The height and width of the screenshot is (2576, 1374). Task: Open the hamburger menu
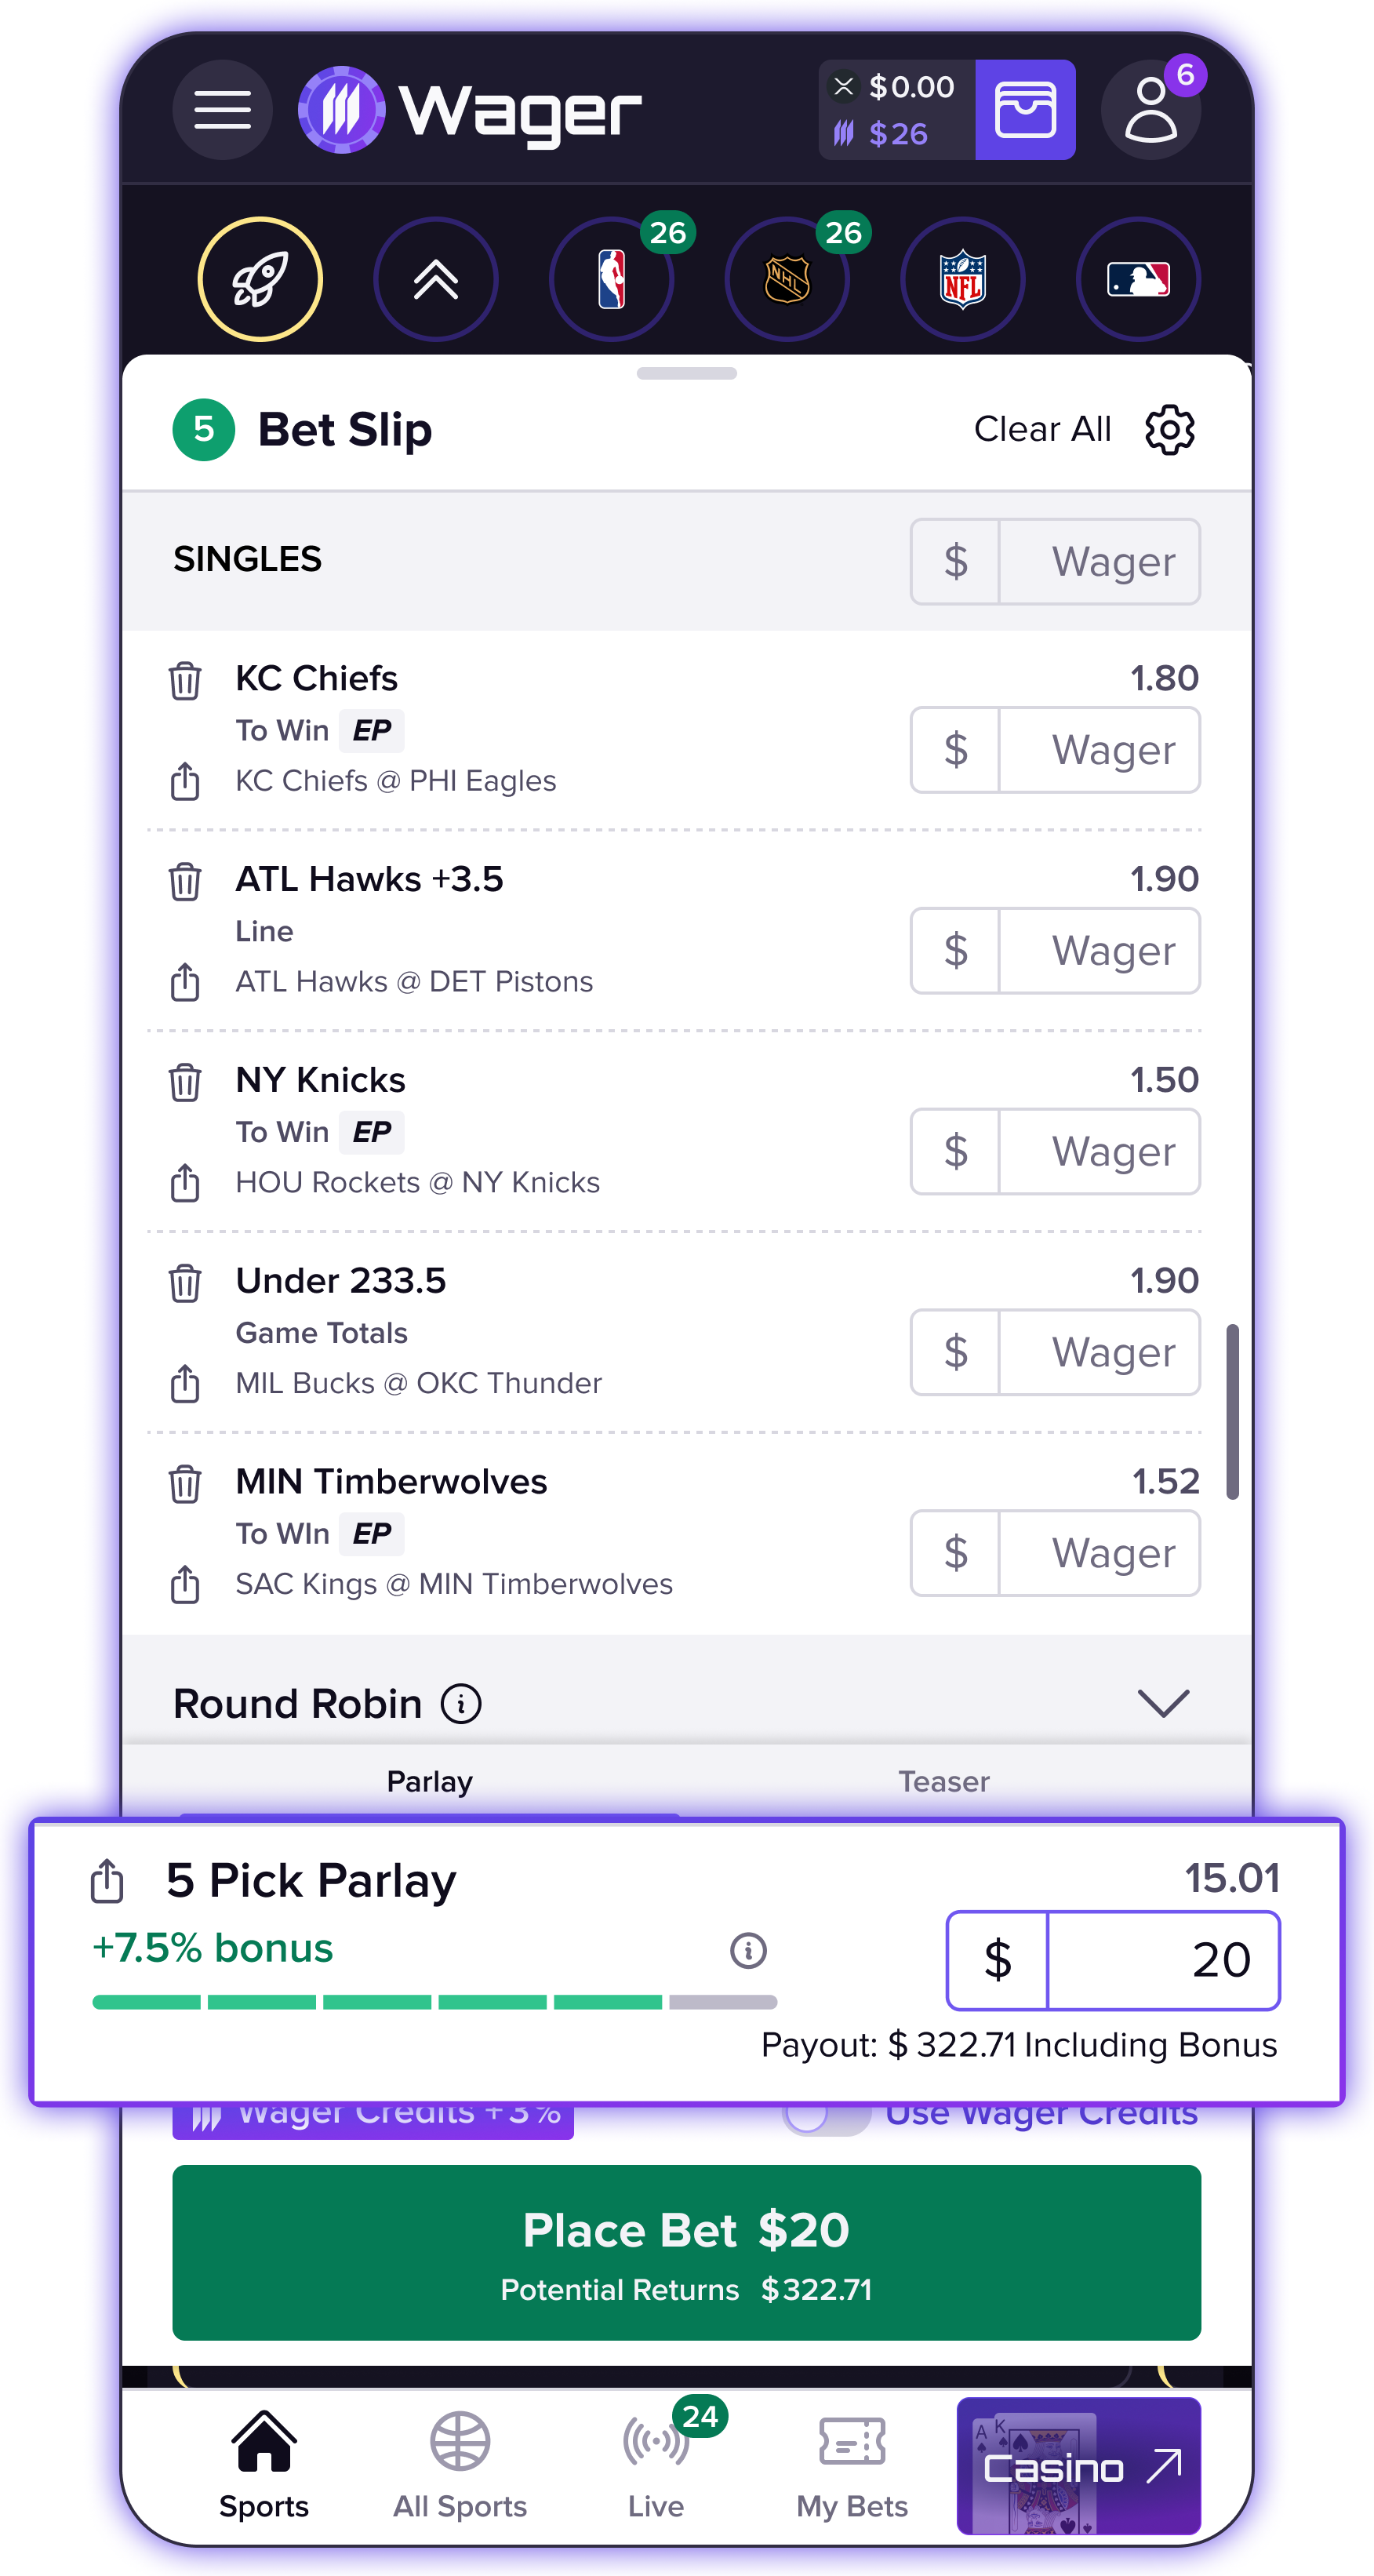point(222,110)
